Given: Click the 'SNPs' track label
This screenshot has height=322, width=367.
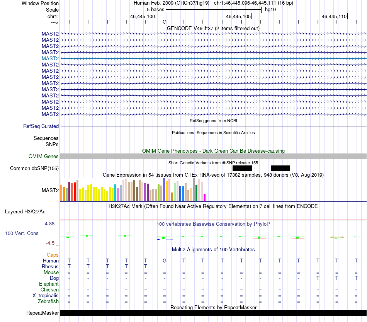Looking at the screenshot, I should 52,144.
